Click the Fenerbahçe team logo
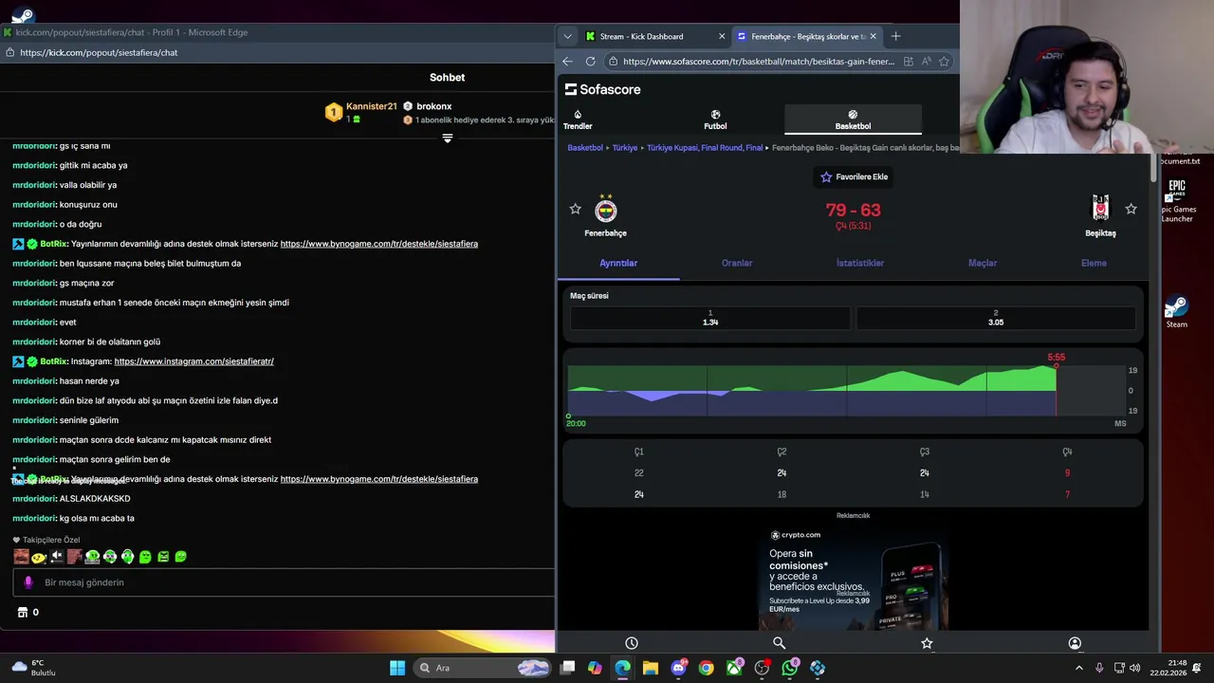The width and height of the screenshot is (1214, 683). pos(605,209)
